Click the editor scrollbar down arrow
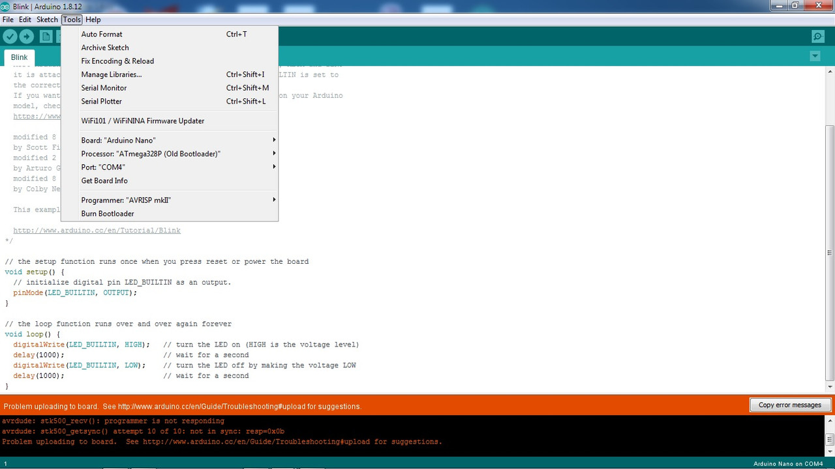Screen dimensions: 835x469 pyautogui.click(x=830, y=387)
